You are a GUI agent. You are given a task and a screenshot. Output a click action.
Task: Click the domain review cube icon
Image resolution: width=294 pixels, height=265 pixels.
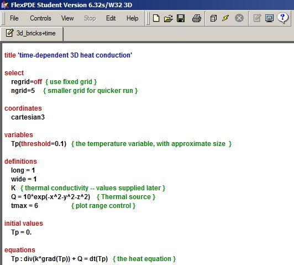213,18
